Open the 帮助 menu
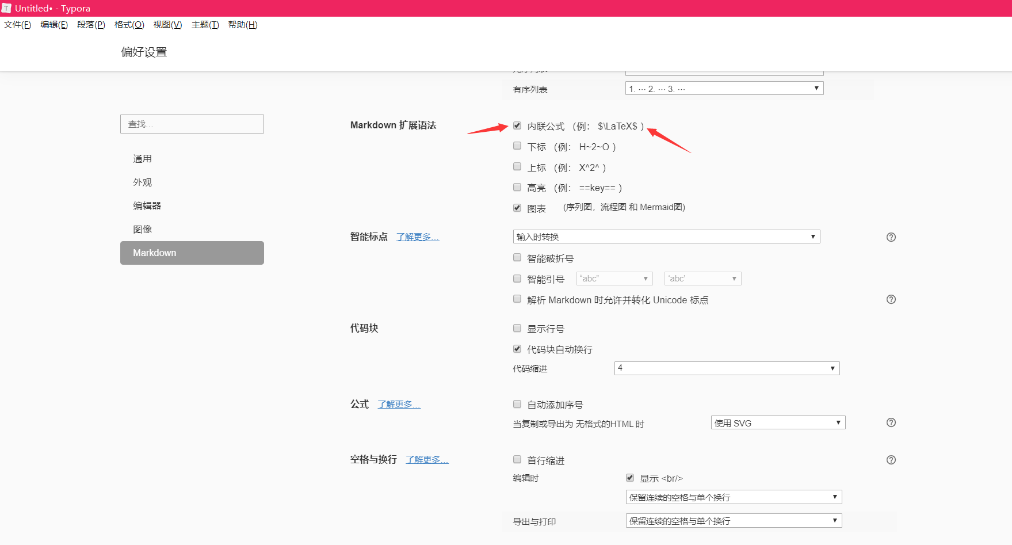The height and width of the screenshot is (545, 1012). tap(243, 25)
